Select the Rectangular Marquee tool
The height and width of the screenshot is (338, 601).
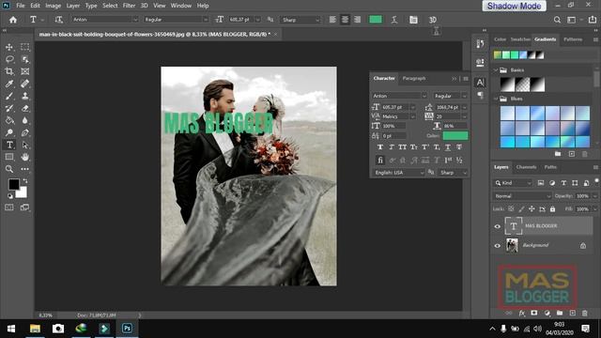[25, 47]
